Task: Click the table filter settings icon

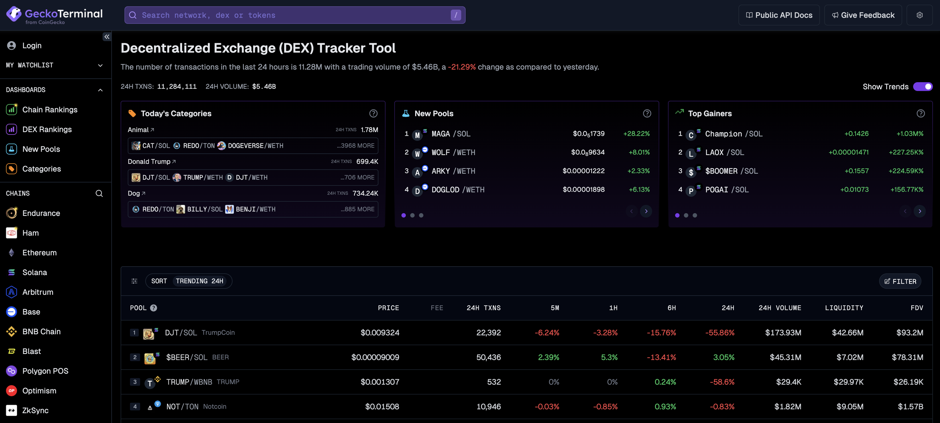Action: pyautogui.click(x=134, y=281)
